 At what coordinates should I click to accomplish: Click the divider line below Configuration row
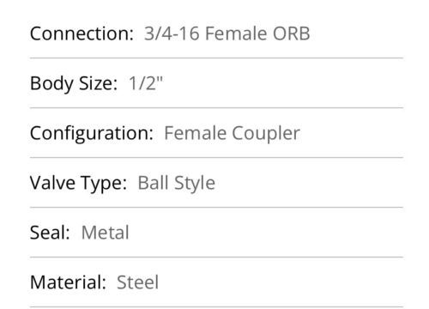pos(216,157)
